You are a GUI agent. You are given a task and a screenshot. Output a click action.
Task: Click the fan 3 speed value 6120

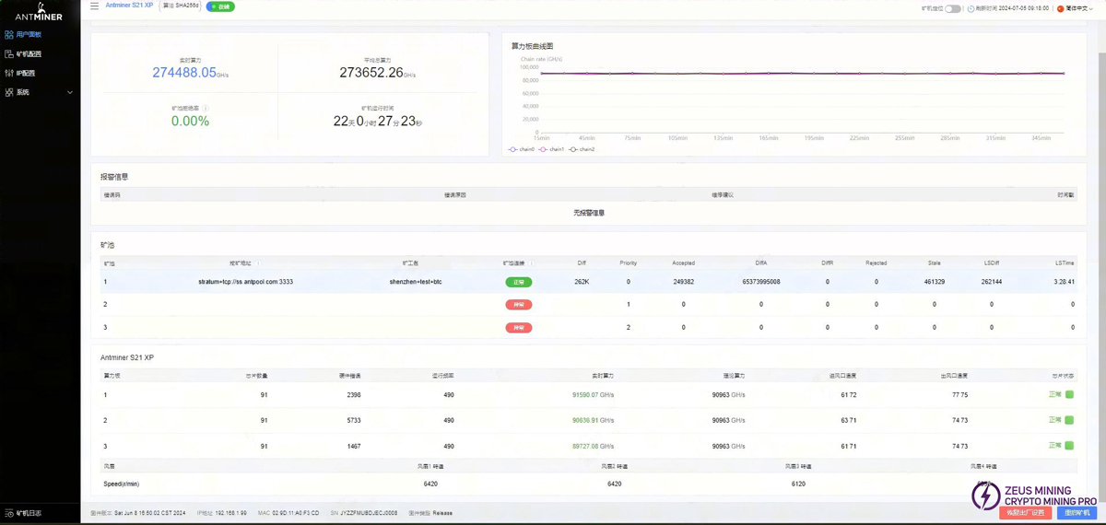click(798, 484)
